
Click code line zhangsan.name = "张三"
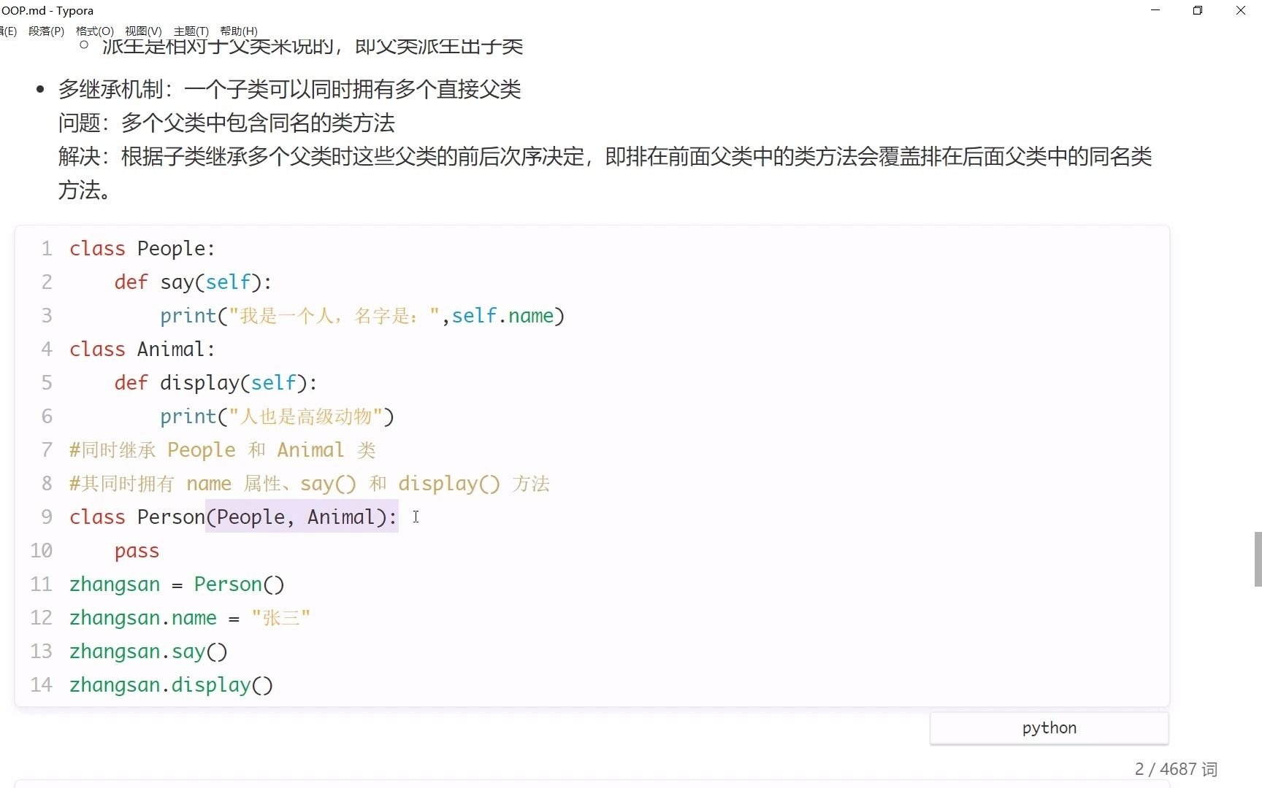point(190,618)
